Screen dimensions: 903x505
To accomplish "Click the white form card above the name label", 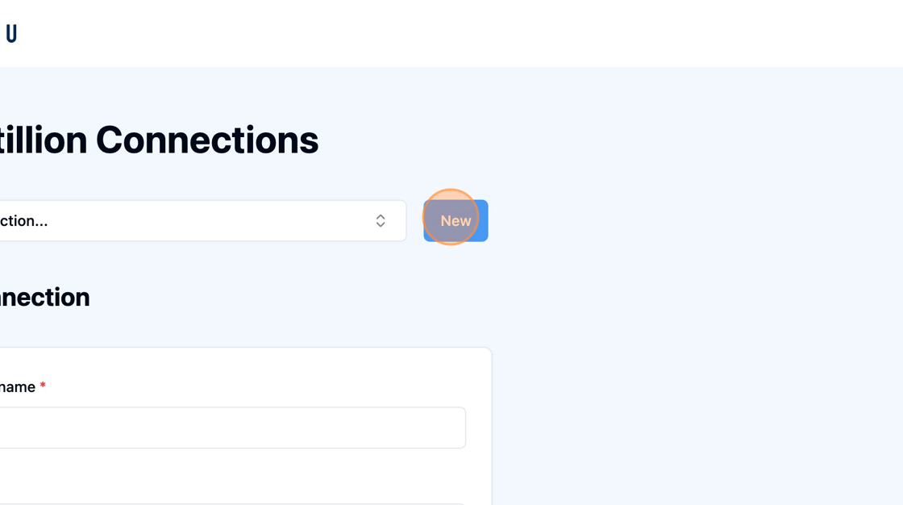I will [245, 363].
